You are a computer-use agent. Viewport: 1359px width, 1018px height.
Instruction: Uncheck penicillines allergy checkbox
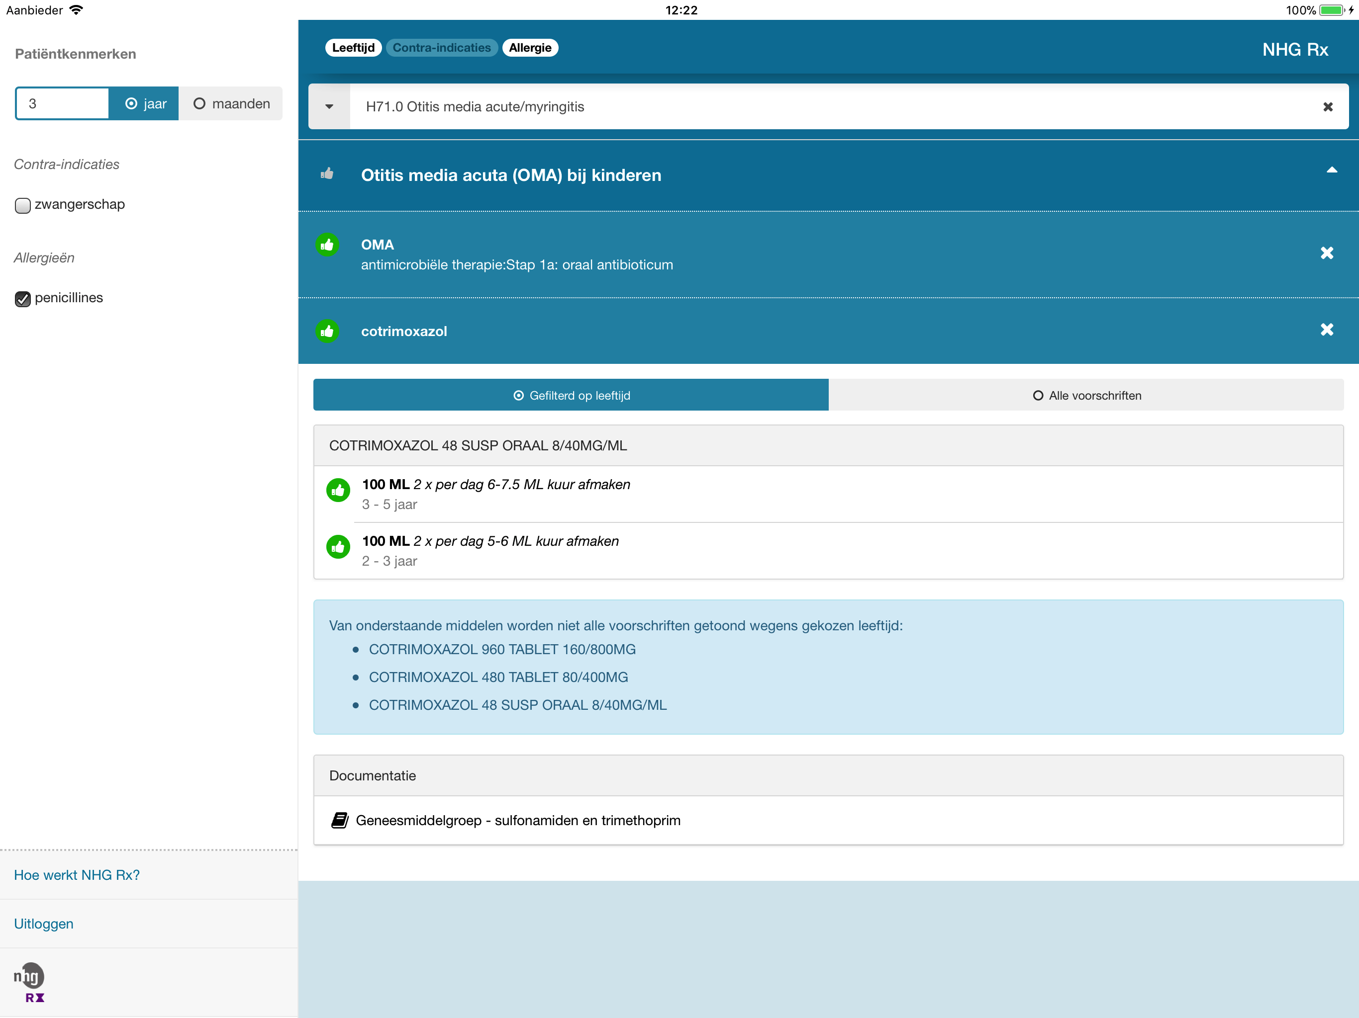click(x=23, y=298)
